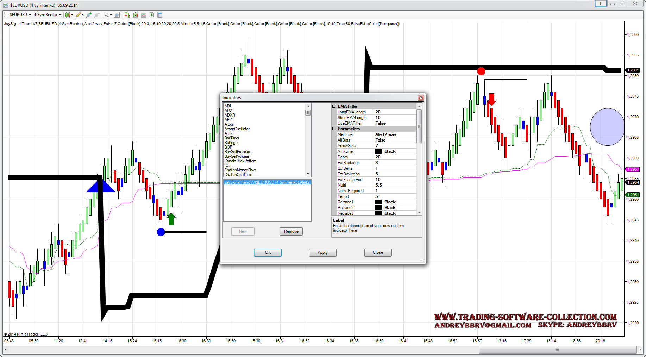646x357 pixels.
Task: Click the green dollar strategies icon
Action: (x=152, y=15)
